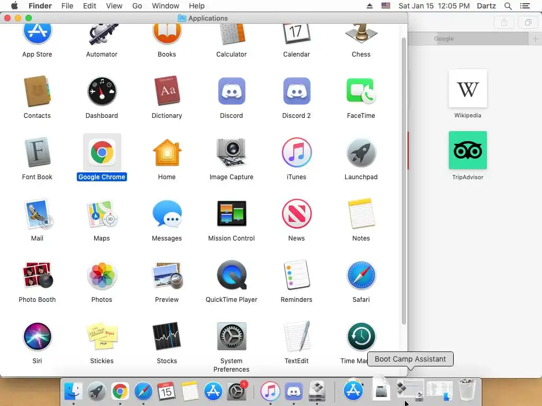Select the Photos app icon
This screenshot has width=542, height=406.
point(102,275)
